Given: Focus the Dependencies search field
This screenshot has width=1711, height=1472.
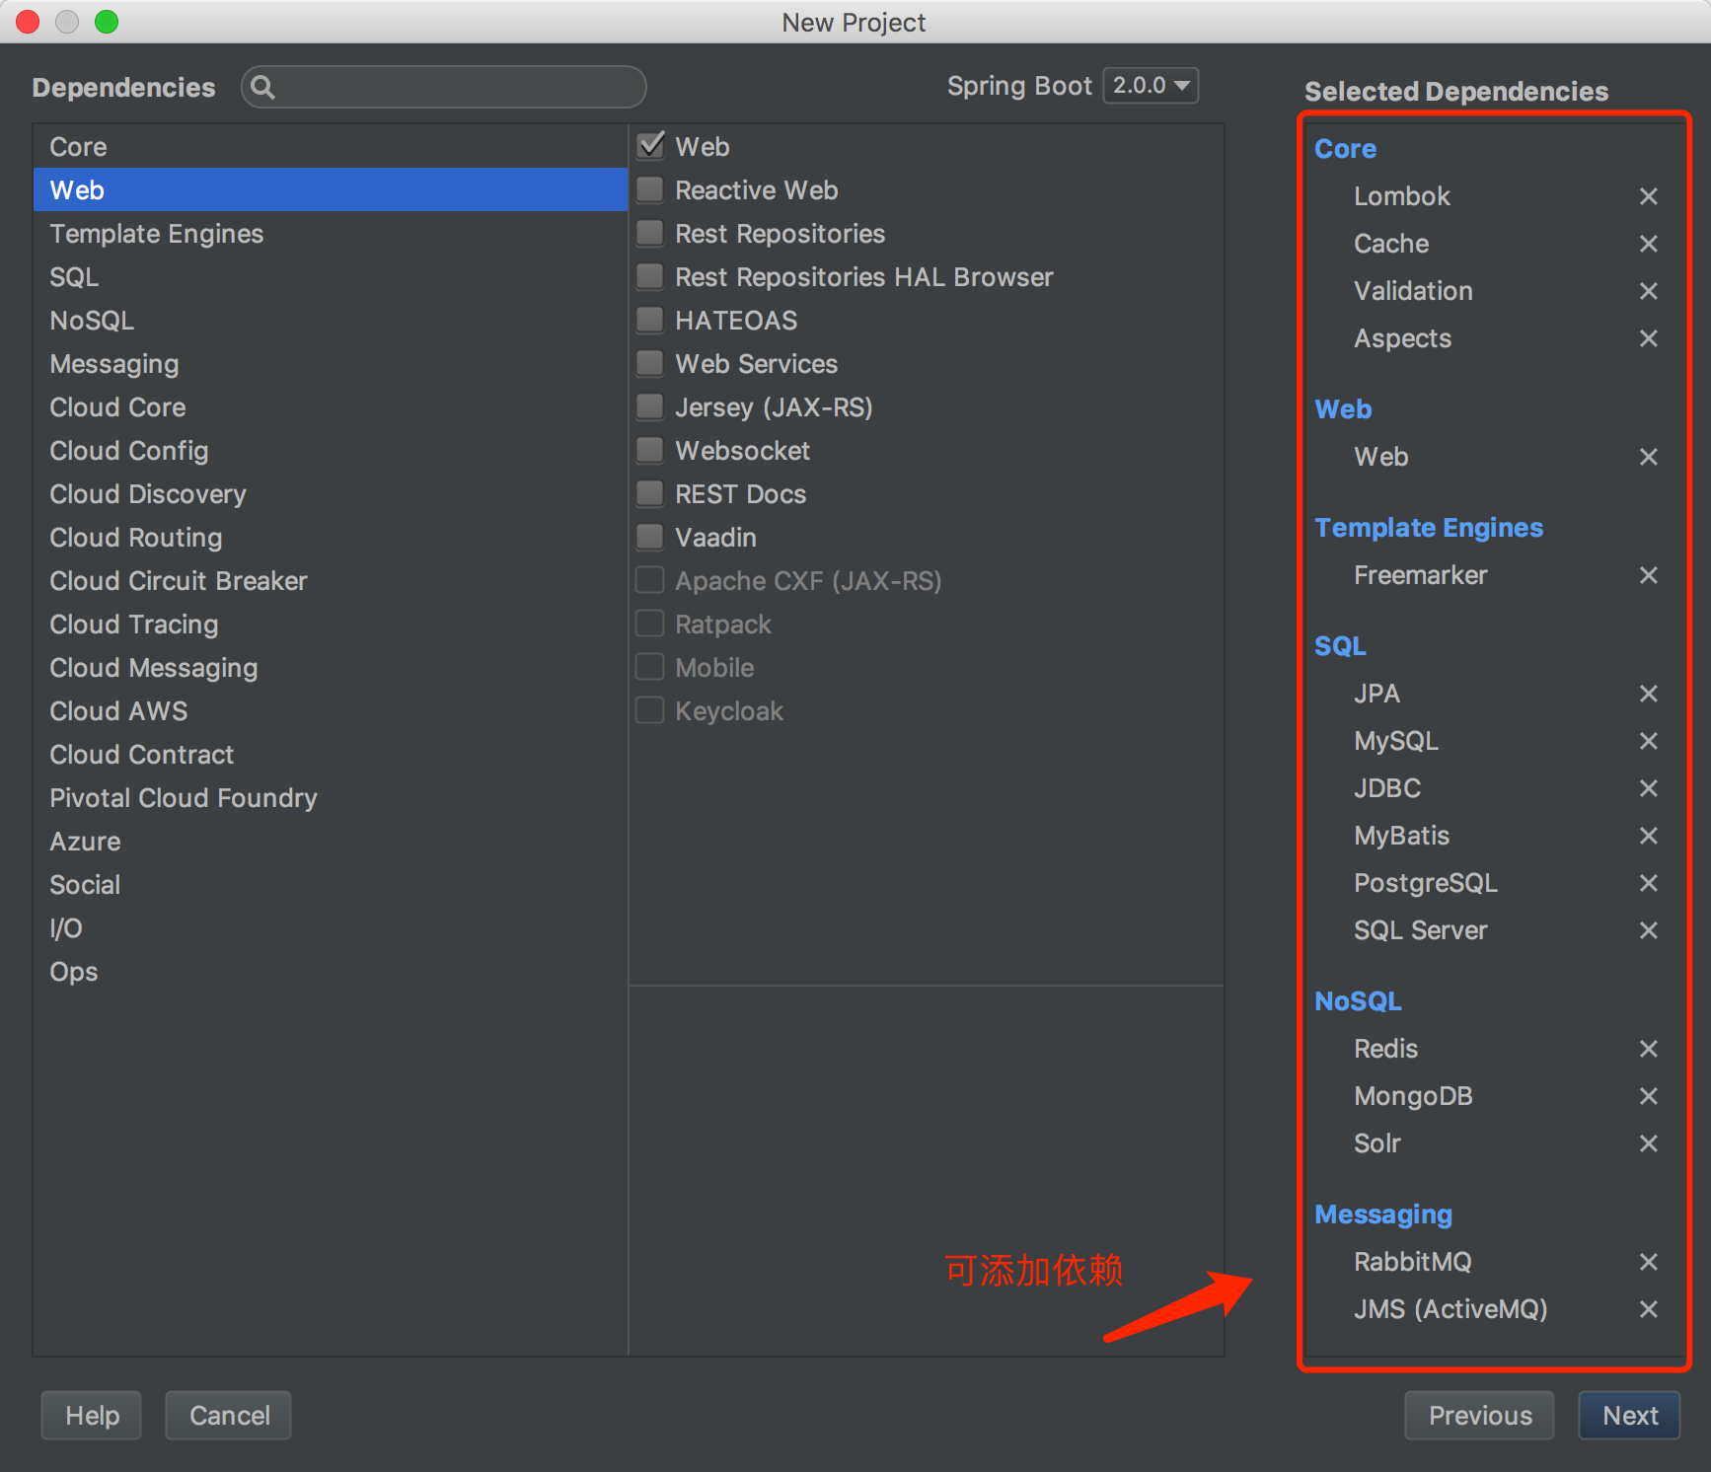Looking at the screenshot, I should pyautogui.click(x=444, y=88).
